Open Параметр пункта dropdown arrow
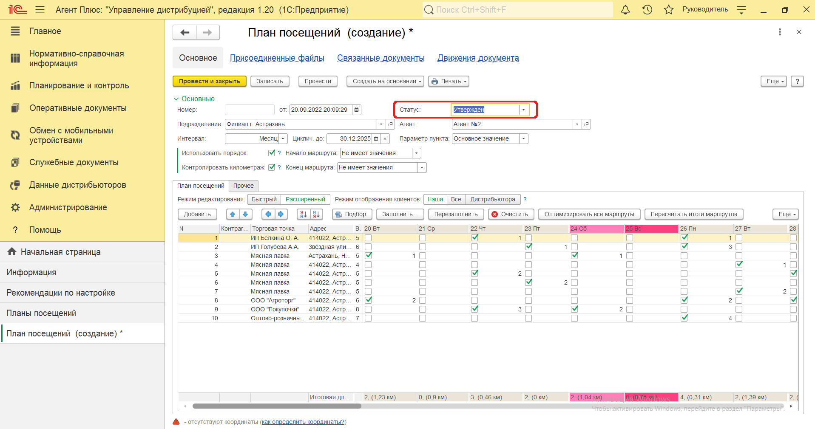This screenshot has height=429, width=815. [524, 138]
